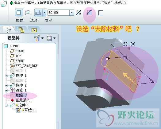The height and width of the screenshot is (129, 161).
Task: Select the RIGHT datum plane
Action: tap(20, 51)
